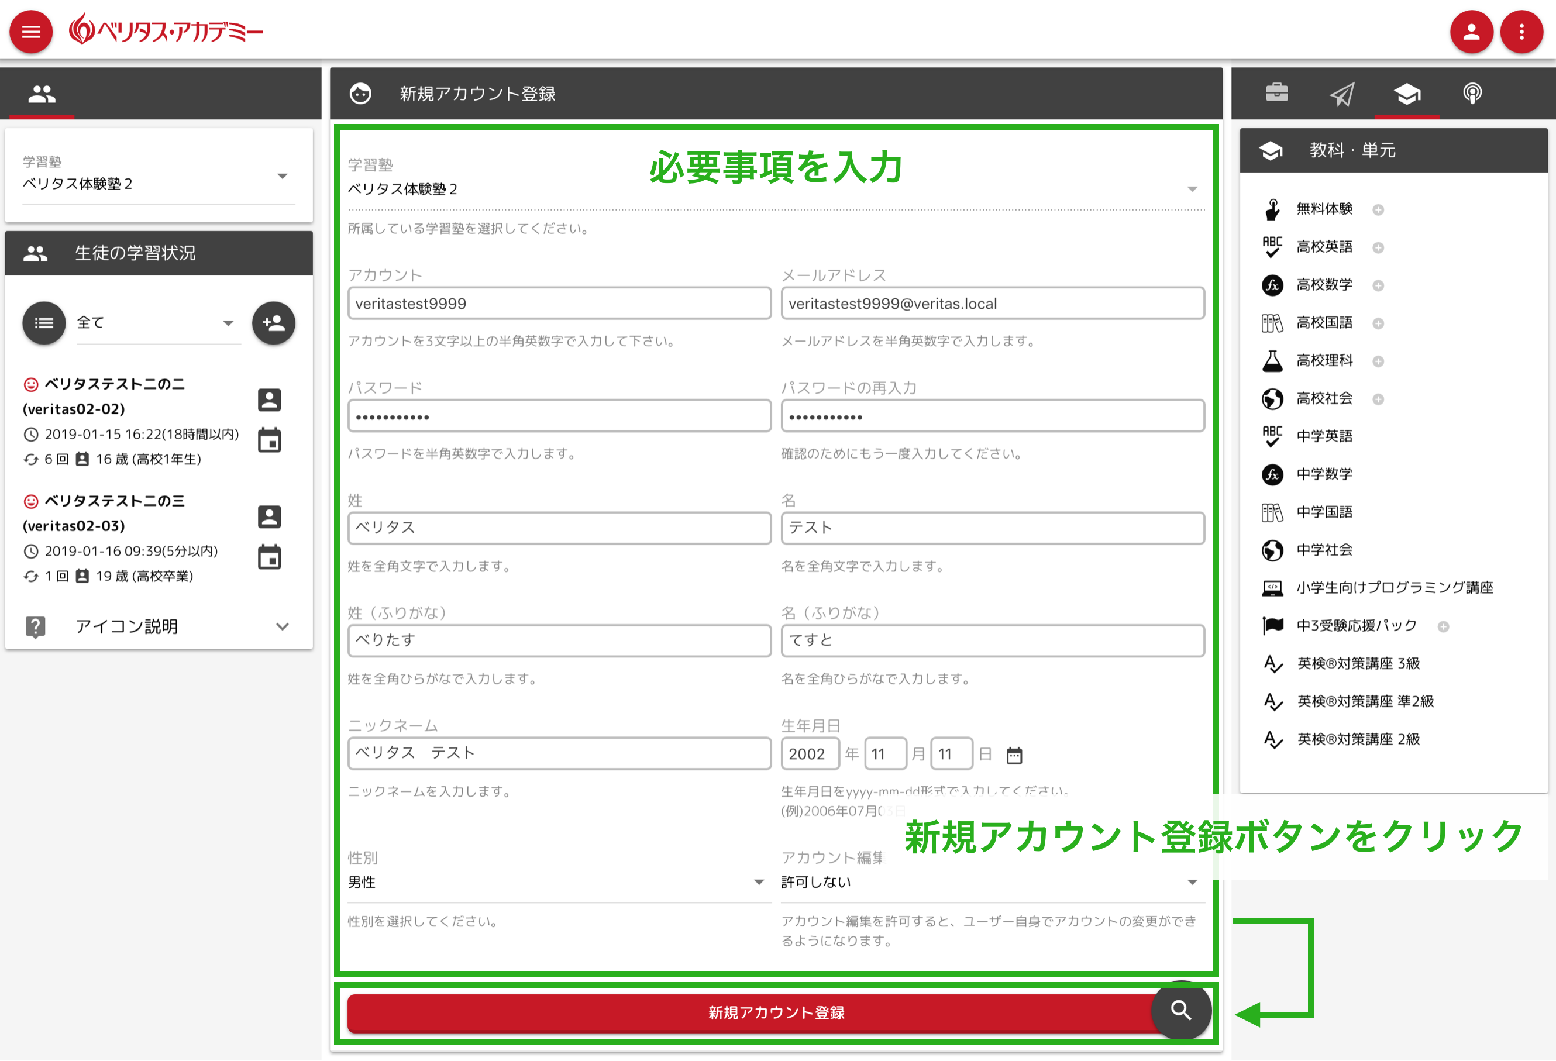The width and height of the screenshot is (1556, 1061).
Task: Click the 名 input containing テスト
Action: [992, 528]
